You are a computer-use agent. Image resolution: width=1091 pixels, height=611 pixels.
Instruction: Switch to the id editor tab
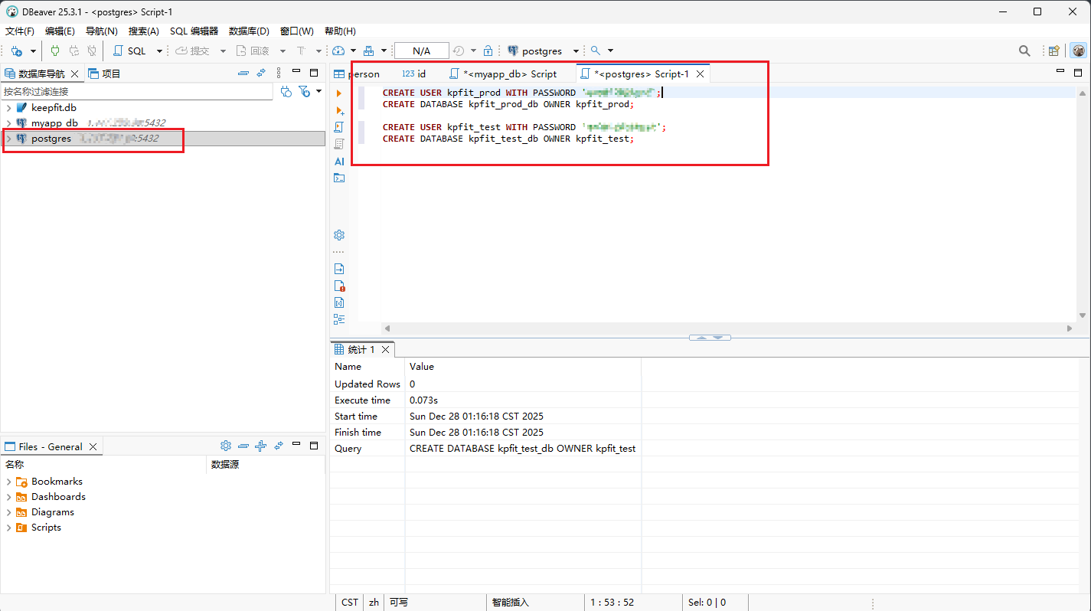click(x=414, y=74)
